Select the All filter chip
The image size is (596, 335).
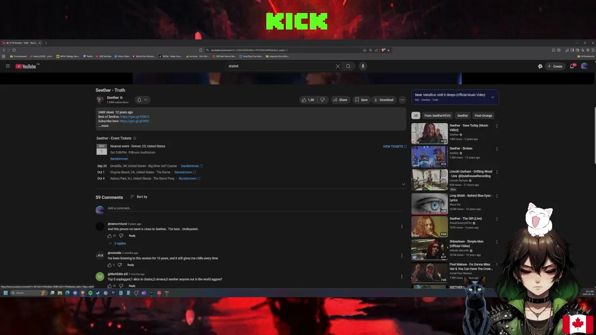point(416,115)
